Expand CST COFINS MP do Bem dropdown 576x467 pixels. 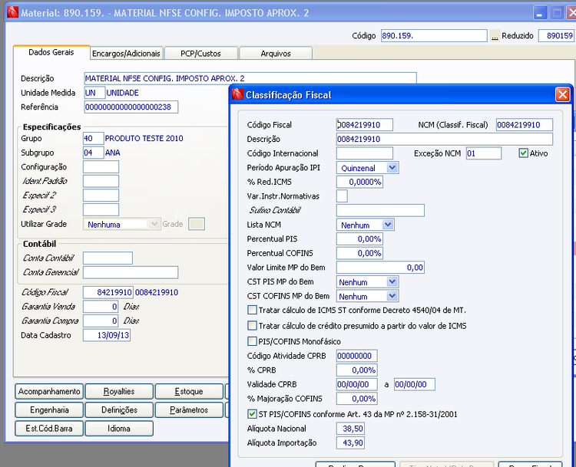392,296
